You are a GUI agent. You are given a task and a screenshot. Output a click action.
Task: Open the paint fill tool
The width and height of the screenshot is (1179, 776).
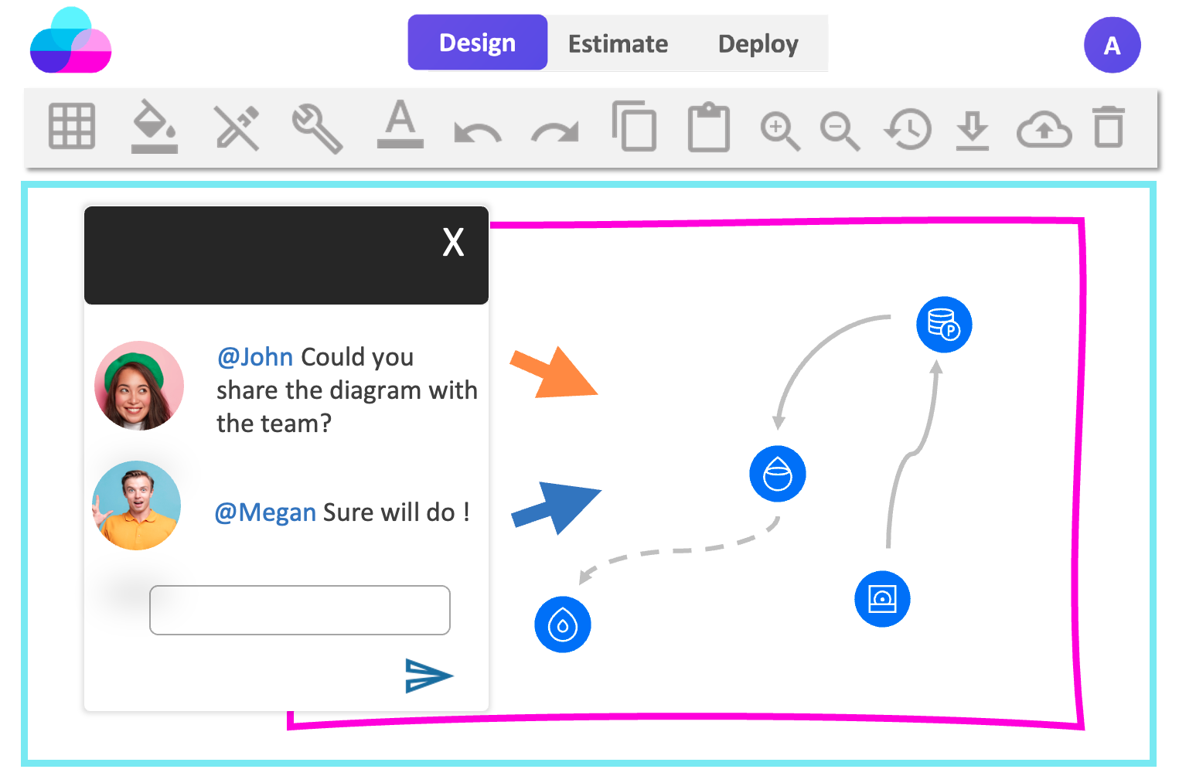154,128
